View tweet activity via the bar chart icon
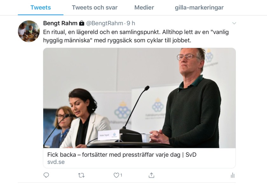Image resolution: width=267 pixels, height=187 pixels. [x=232, y=175]
